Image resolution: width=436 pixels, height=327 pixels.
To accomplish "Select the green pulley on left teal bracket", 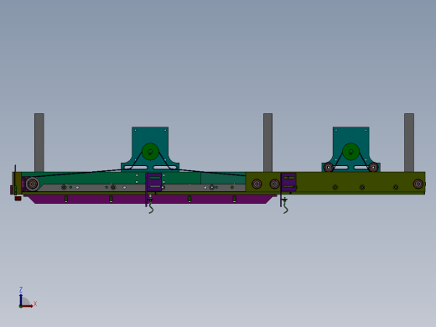I will coord(150,152).
